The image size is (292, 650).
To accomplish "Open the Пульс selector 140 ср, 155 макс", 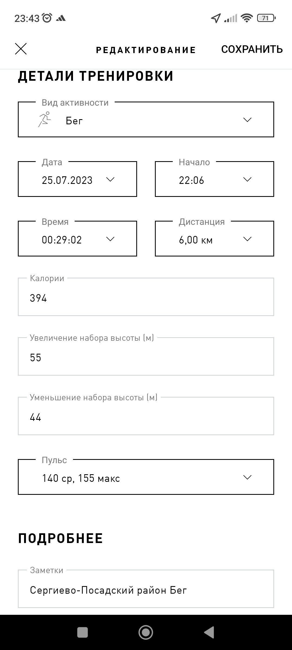I will (x=146, y=477).
